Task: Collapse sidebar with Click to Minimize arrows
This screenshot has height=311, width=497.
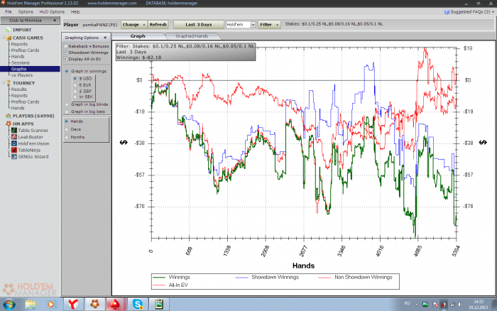Action: coord(55,20)
